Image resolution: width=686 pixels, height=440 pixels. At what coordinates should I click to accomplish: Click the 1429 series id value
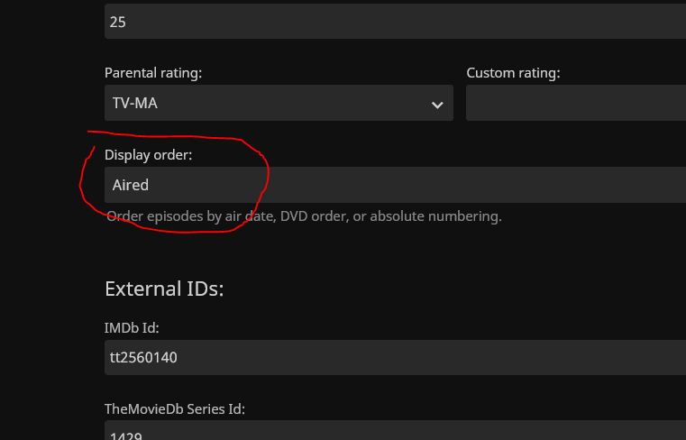pos(124,433)
